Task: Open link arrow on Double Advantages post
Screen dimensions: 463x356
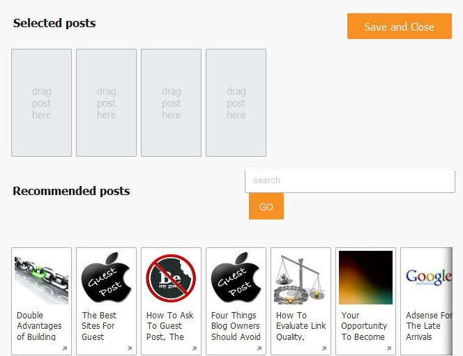Action: coord(65,348)
